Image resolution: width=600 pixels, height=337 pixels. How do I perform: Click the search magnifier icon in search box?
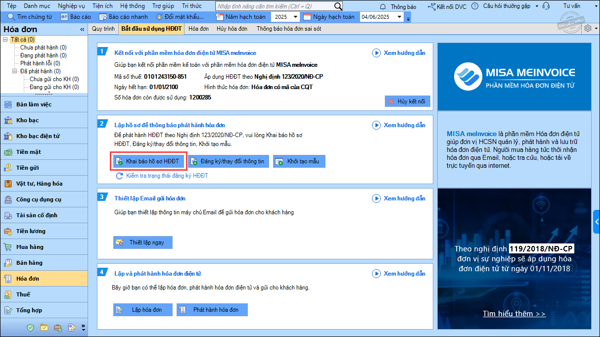tap(338, 6)
